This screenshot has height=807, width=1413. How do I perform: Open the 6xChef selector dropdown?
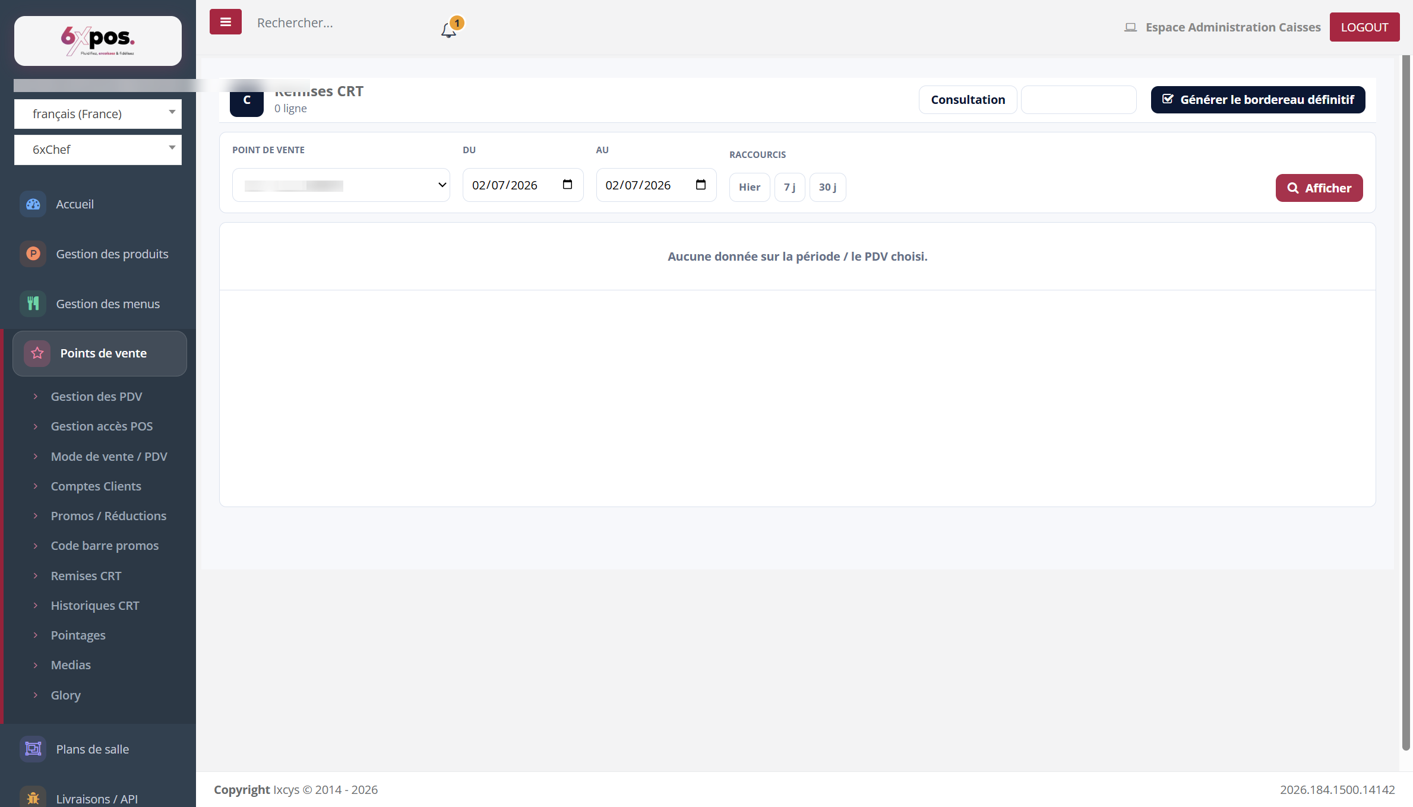98,150
